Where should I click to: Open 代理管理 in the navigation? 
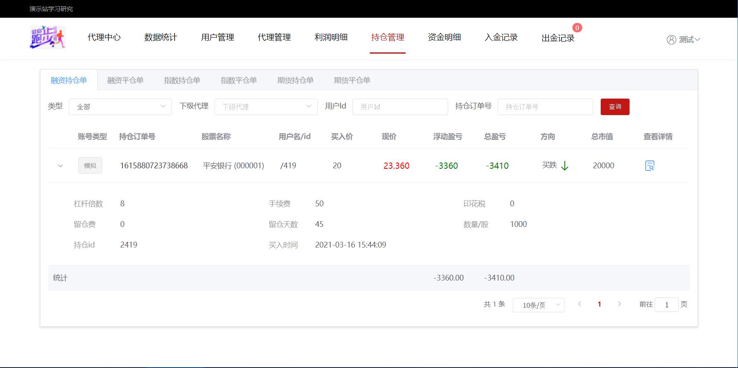[x=274, y=37]
